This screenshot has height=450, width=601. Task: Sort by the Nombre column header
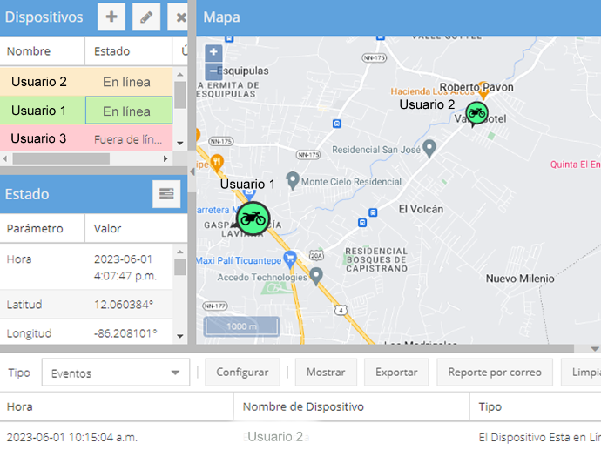point(29,51)
